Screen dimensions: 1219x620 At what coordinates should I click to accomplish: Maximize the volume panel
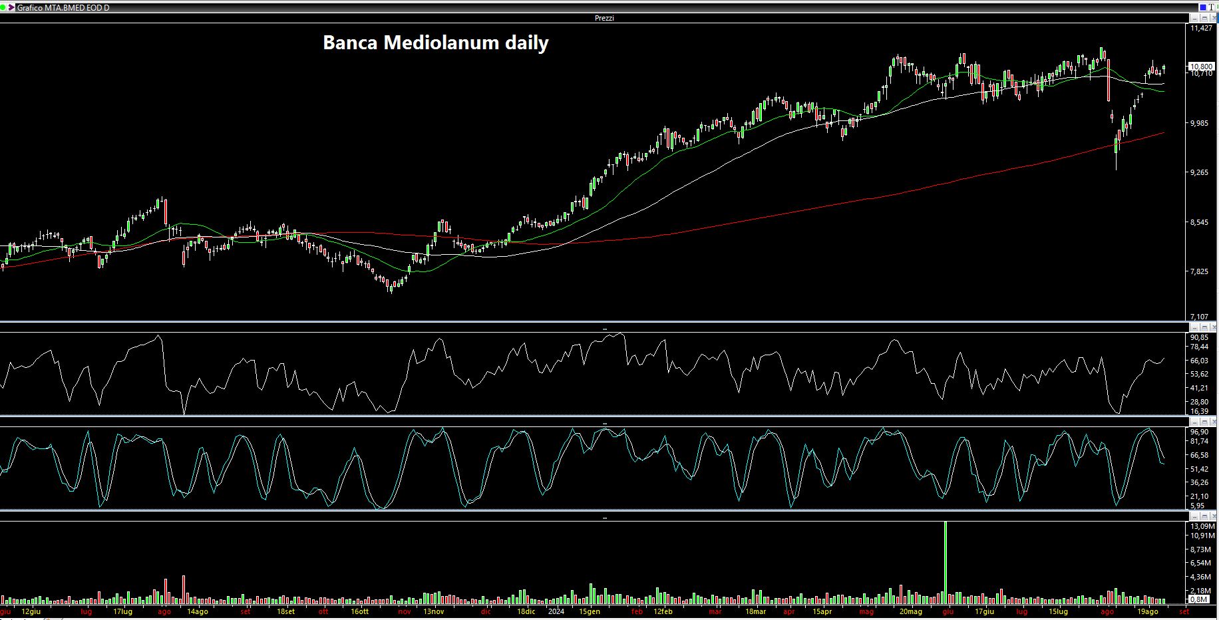click(x=1204, y=516)
